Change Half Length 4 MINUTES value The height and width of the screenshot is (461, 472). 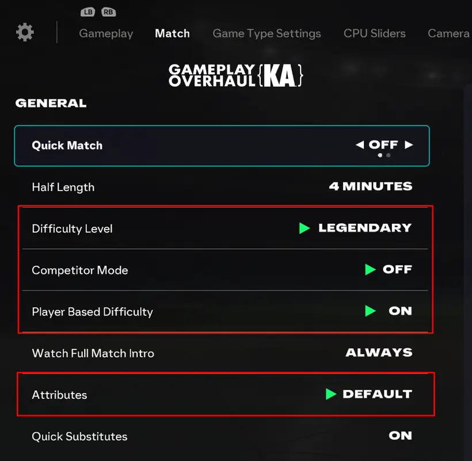[370, 186]
